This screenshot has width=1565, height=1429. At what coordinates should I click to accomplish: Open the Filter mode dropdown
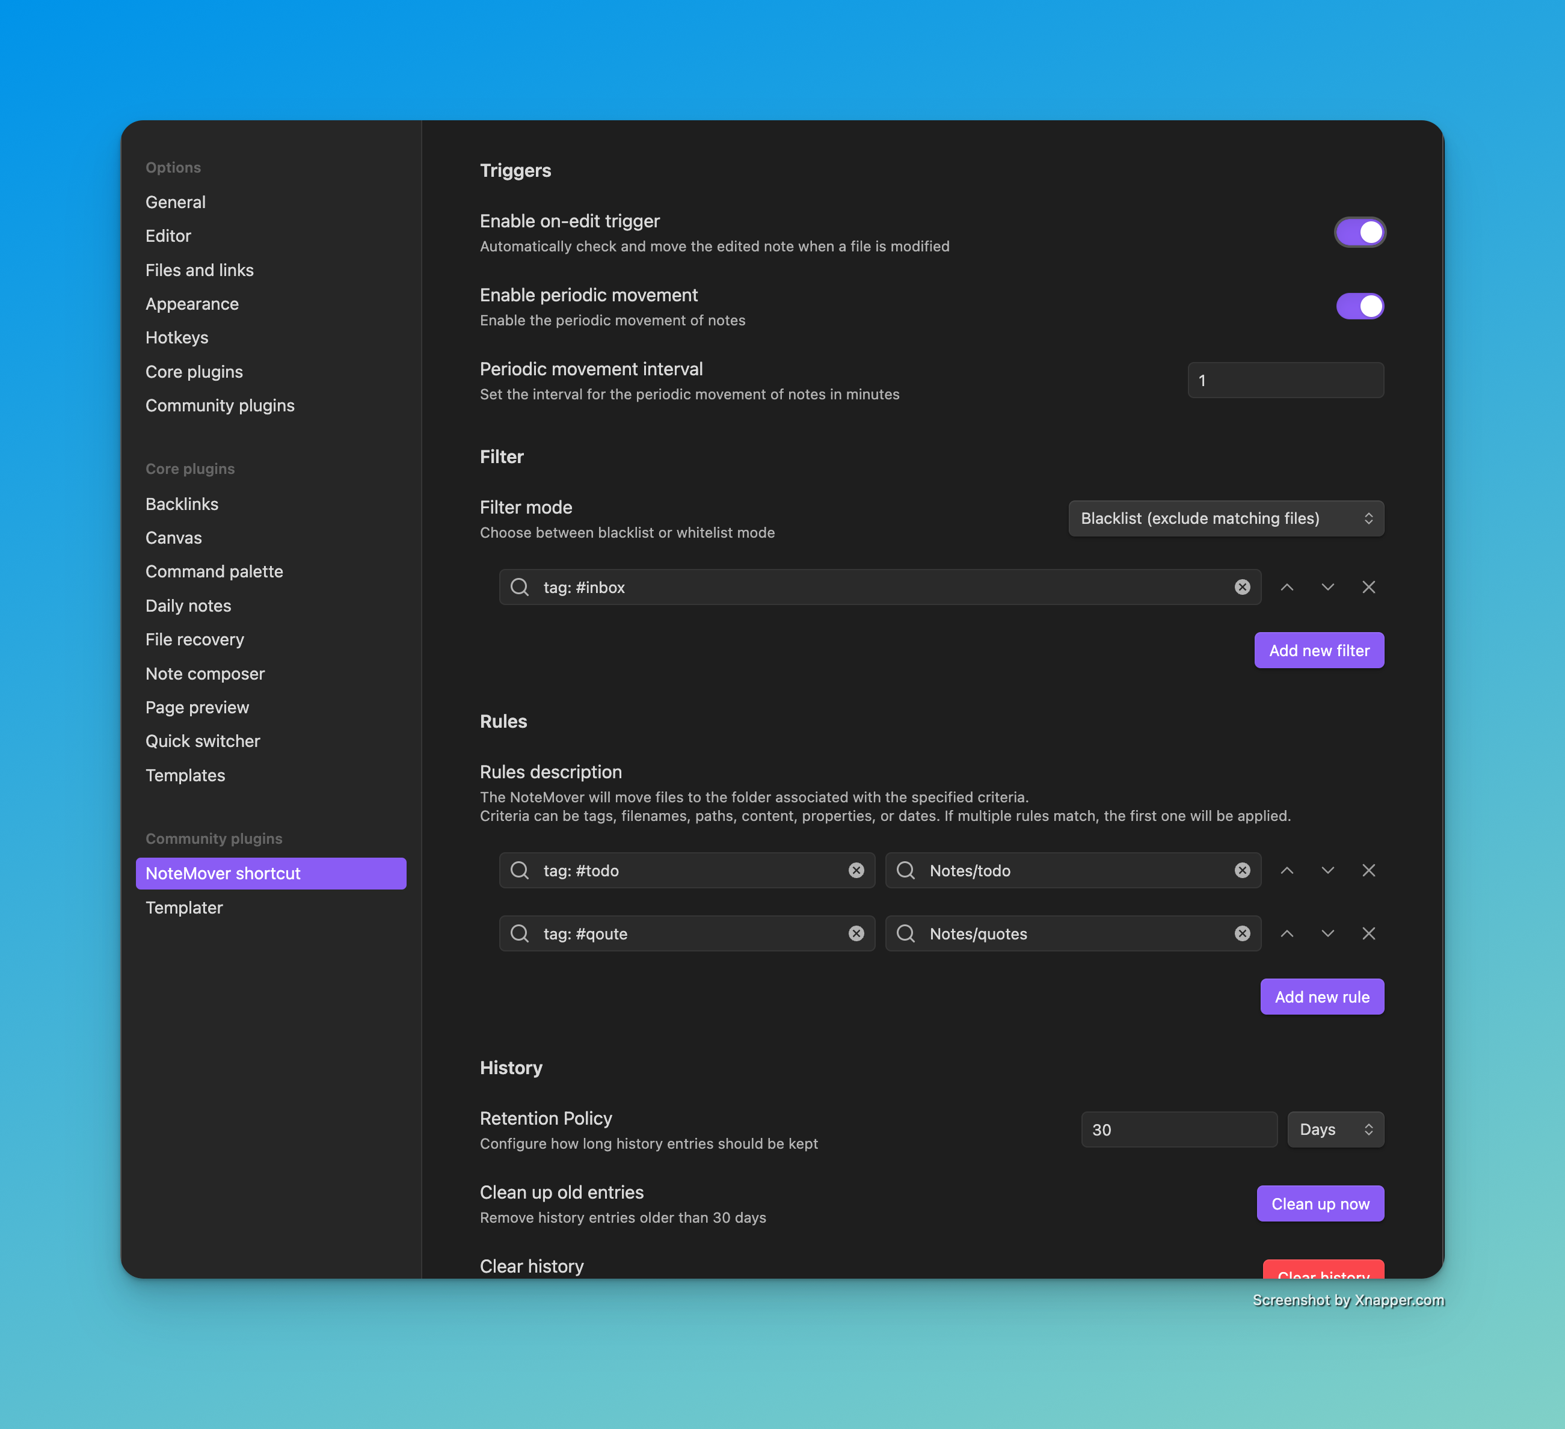(x=1226, y=518)
